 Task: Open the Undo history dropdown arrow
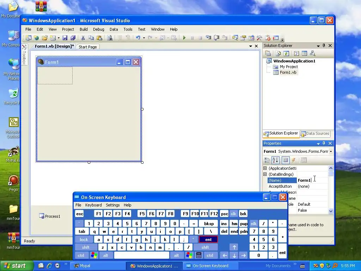coord(144,38)
